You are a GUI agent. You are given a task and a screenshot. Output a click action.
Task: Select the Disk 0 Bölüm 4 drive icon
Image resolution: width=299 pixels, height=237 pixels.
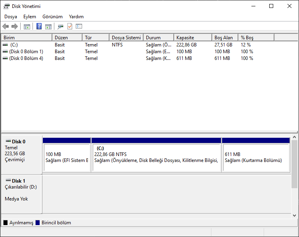[x=5, y=58]
